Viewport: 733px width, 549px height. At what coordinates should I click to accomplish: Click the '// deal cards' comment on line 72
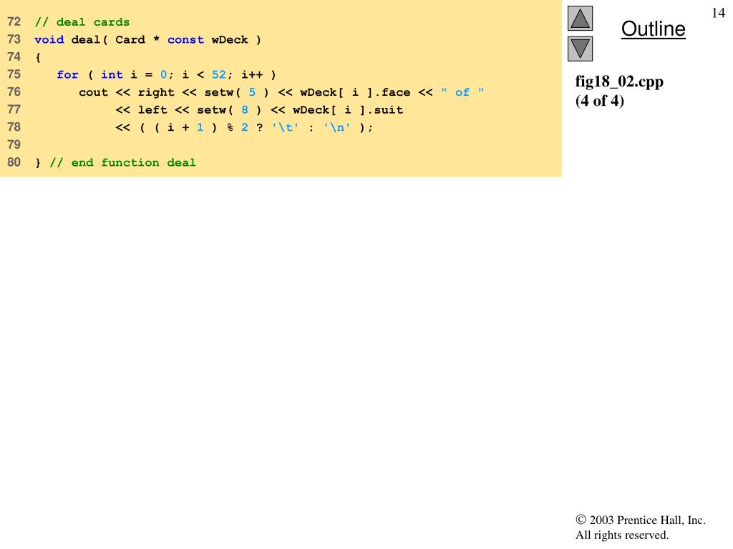(82, 22)
